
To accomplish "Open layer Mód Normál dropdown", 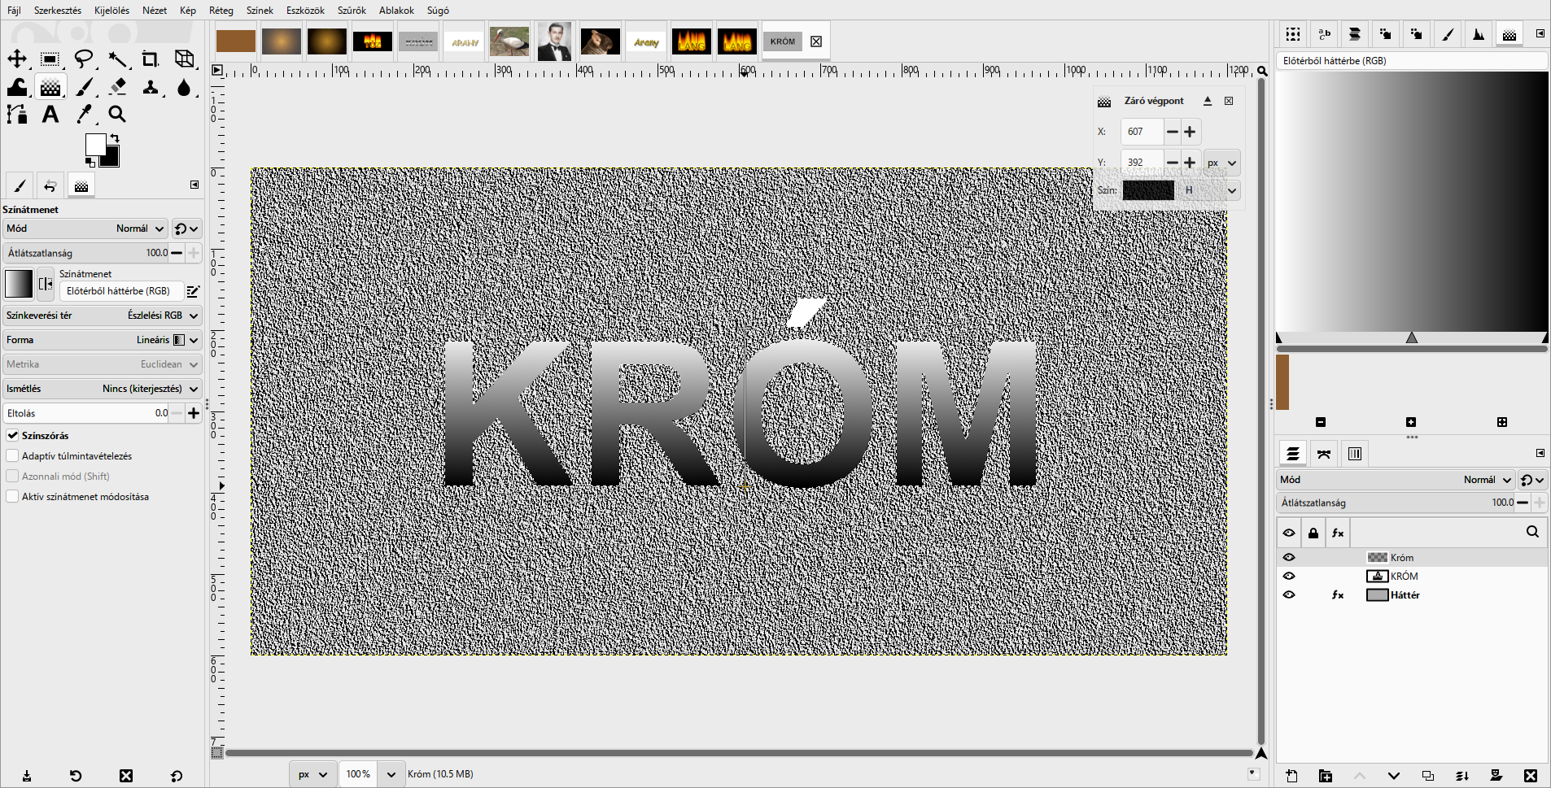I will [1396, 480].
